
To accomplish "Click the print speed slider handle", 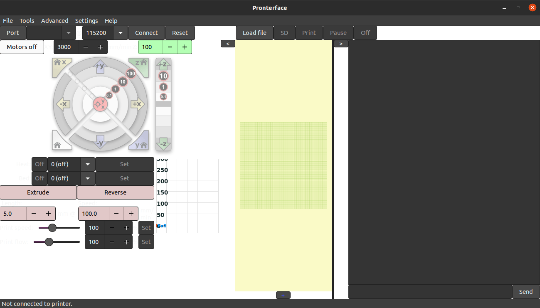I will [52, 228].
